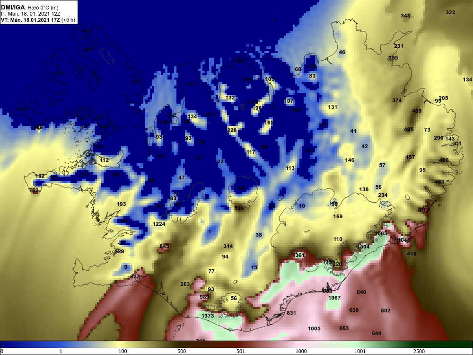Click the map value '296'
The width and height of the screenshot is (473, 355).
point(438,138)
